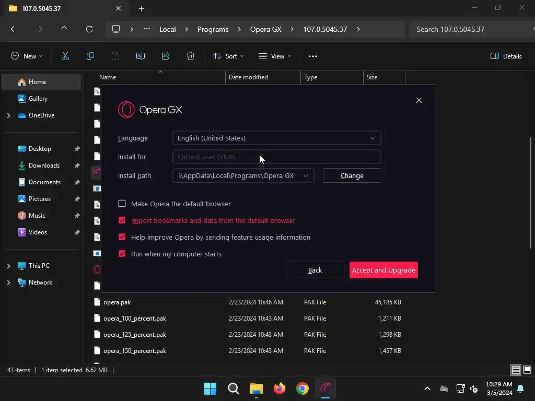
Task: Expand OneDrive in navigation pane
Action: point(8,115)
